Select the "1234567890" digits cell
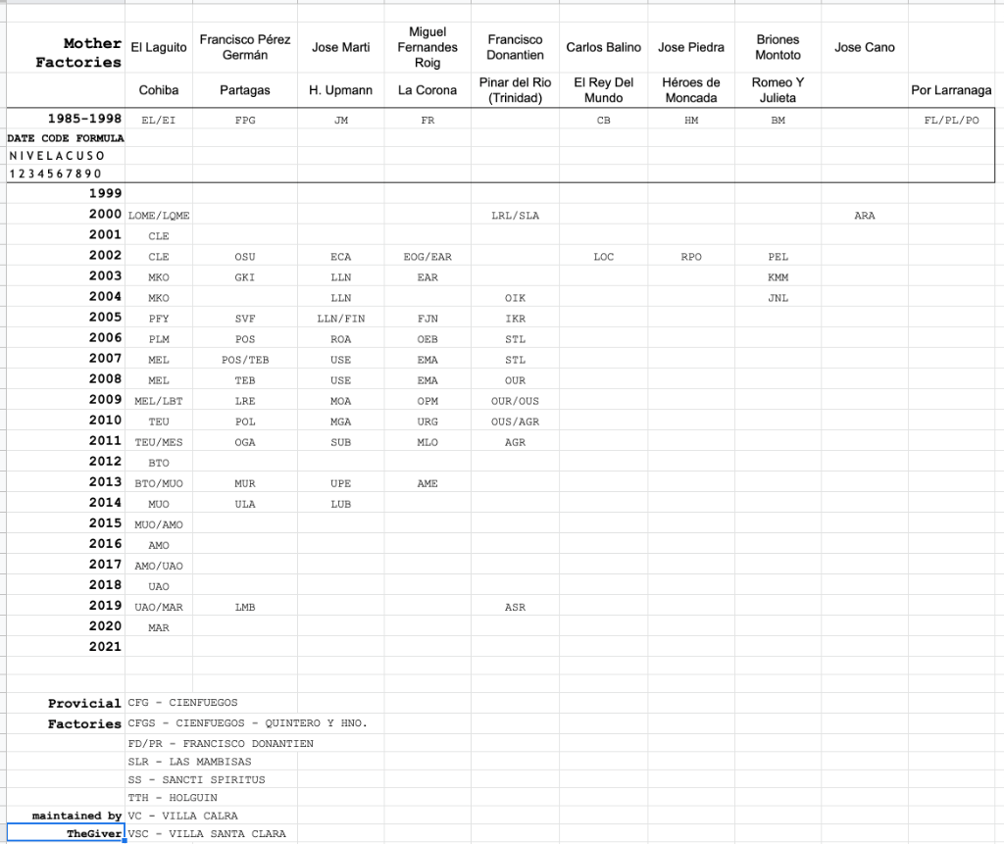The height and width of the screenshot is (844, 1004). coord(66,174)
